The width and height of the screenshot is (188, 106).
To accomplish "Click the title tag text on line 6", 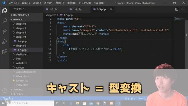I will point(85,34).
